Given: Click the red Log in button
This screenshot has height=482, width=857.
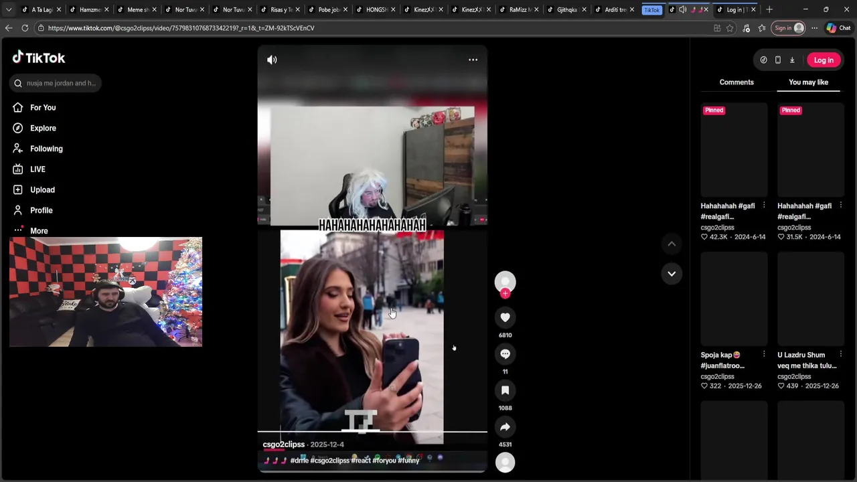Looking at the screenshot, I should point(824,60).
